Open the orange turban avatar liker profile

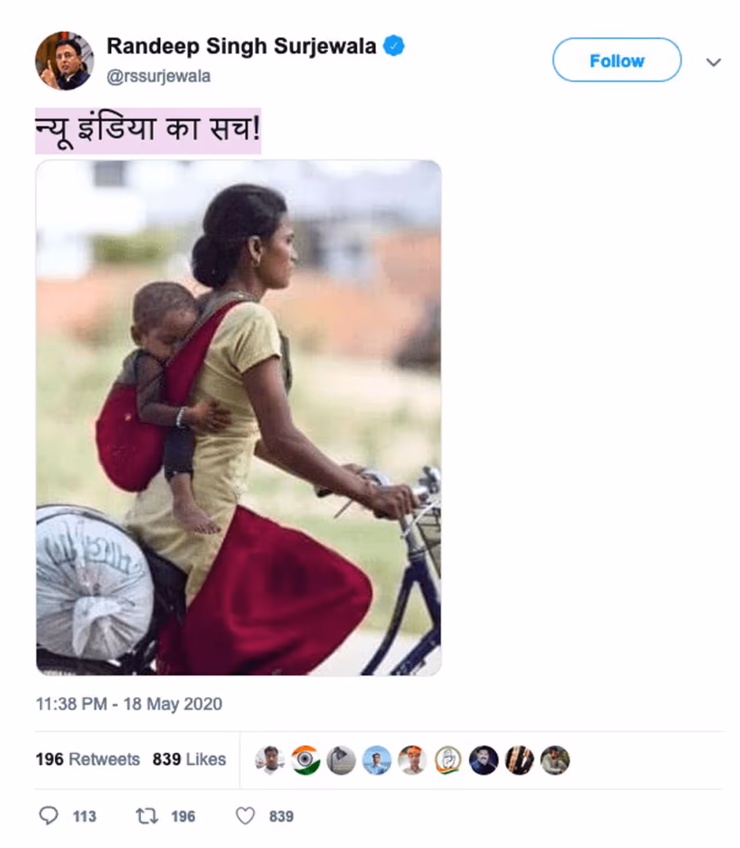pos(412,760)
